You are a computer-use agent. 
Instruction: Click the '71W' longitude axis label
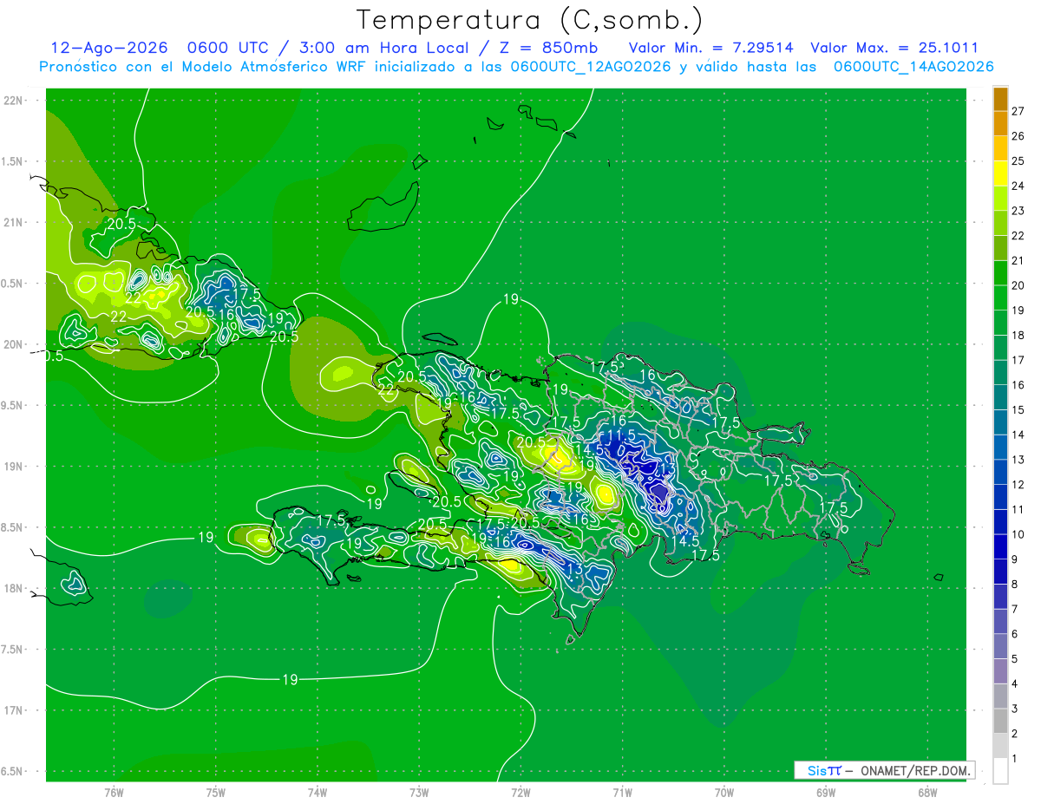pos(622,792)
